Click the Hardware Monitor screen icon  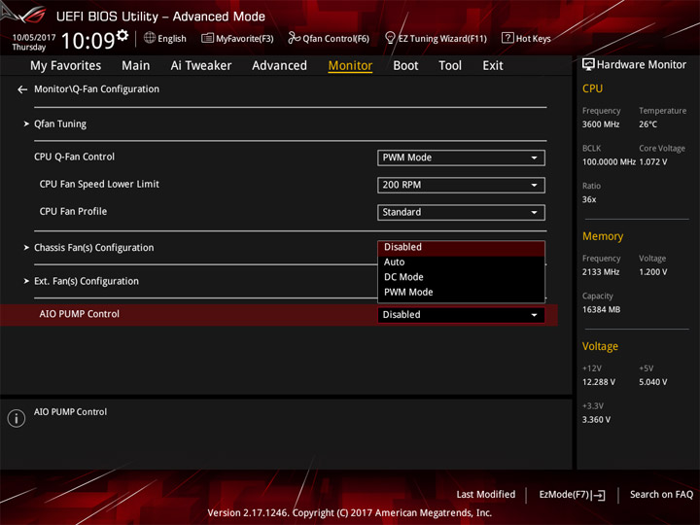[x=588, y=65]
